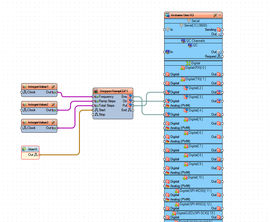
Task: Click the Frequency input pin of StepperRampEDP1
Action: (x=93, y=97)
